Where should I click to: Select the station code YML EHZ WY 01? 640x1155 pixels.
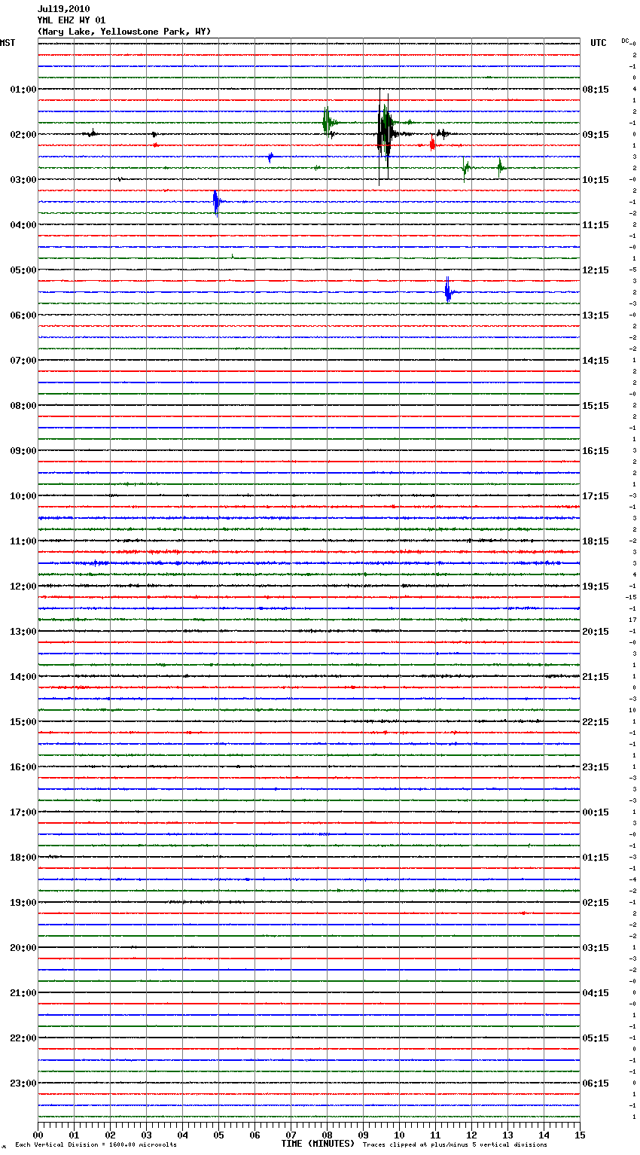tap(72, 20)
